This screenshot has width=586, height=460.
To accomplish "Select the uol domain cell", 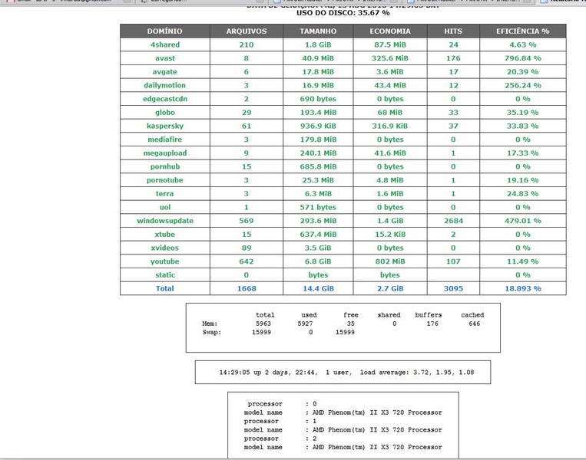I will coord(165,207).
